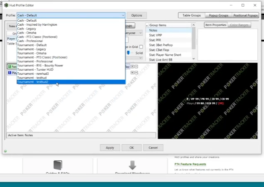This screenshot has height=187, width=264.
Task: Select 'Stat: VPIP' in Group Items
Action: [169, 35]
